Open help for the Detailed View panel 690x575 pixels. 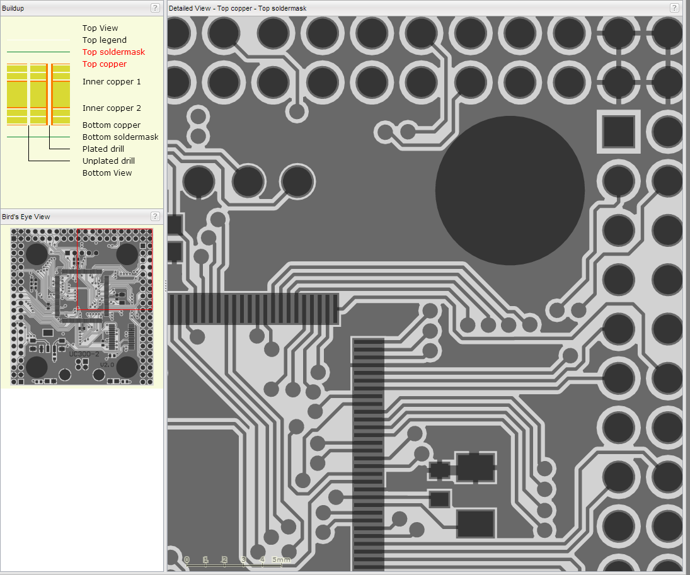pyautogui.click(x=674, y=8)
